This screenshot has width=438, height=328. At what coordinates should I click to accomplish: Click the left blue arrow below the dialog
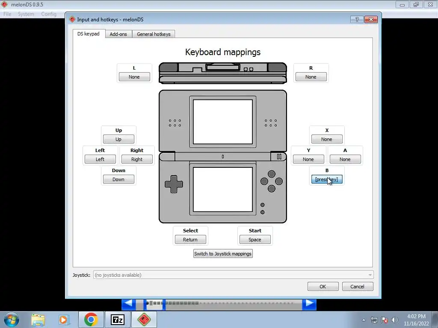[128, 304]
